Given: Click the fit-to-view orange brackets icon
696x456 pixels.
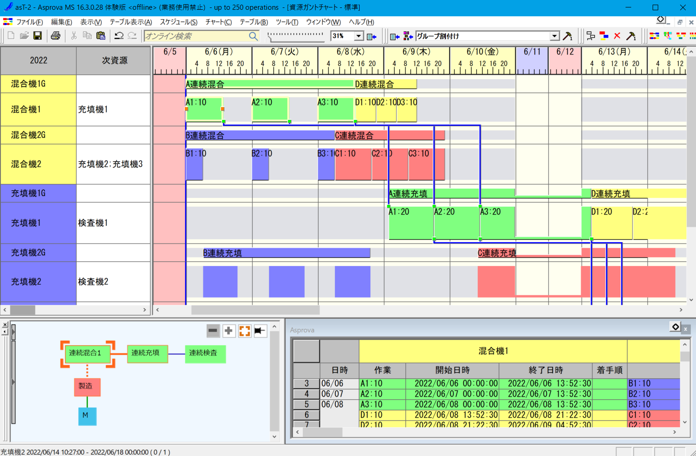Looking at the screenshot, I should point(244,331).
